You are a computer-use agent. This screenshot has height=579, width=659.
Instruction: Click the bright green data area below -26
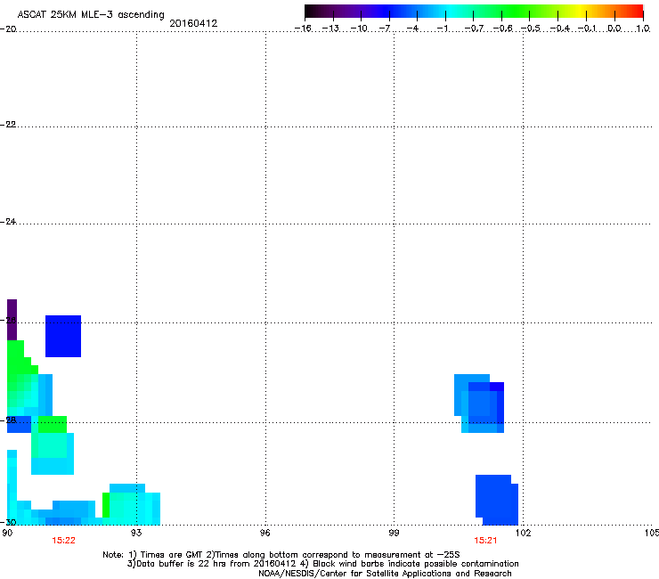pyautogui.click(x=19, y=362)
